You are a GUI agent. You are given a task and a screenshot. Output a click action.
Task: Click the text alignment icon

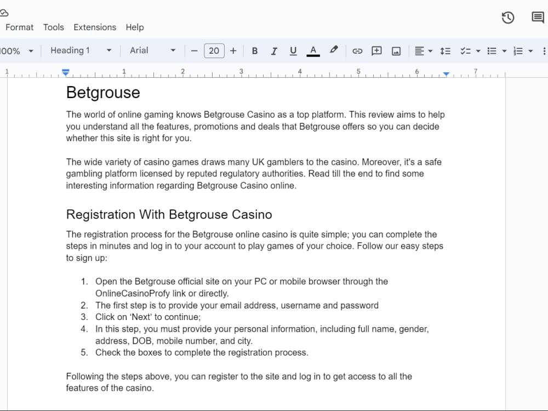point(419,51)
